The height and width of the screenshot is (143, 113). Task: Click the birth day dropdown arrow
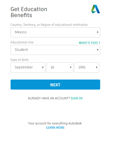point(71,67)
